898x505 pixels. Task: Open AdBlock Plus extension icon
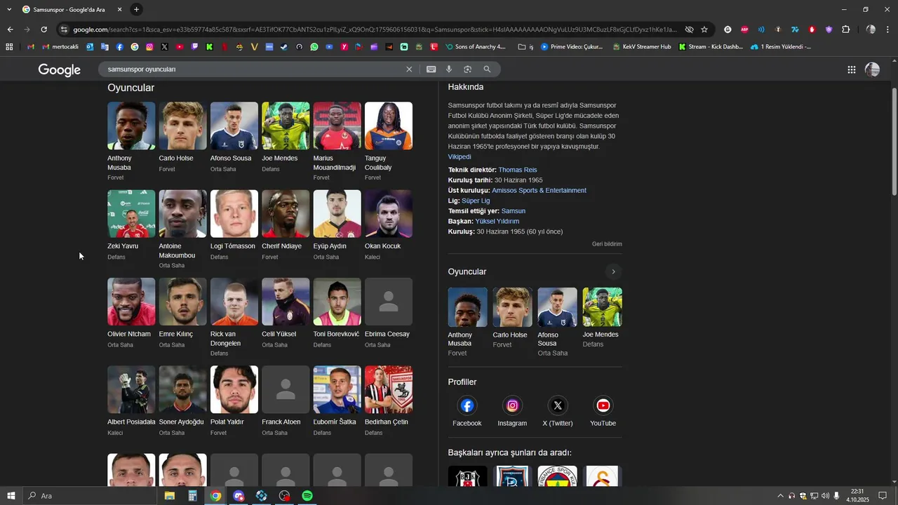click(744, 29)
